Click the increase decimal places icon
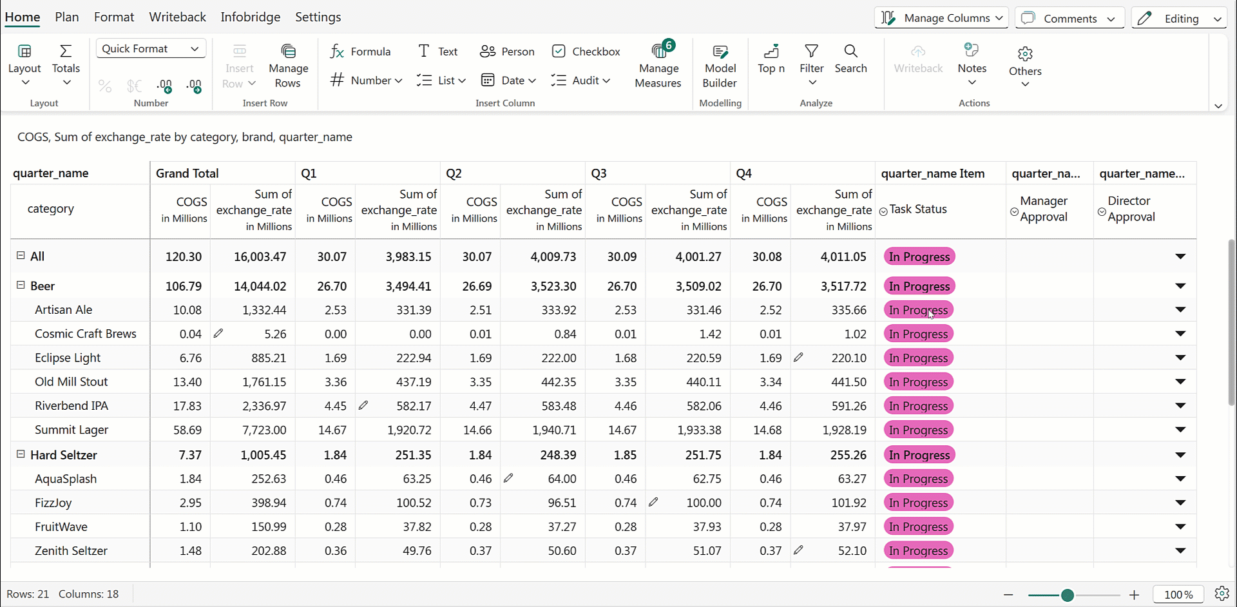Screen dimensions: 1237x607 [x=164, y=86]
